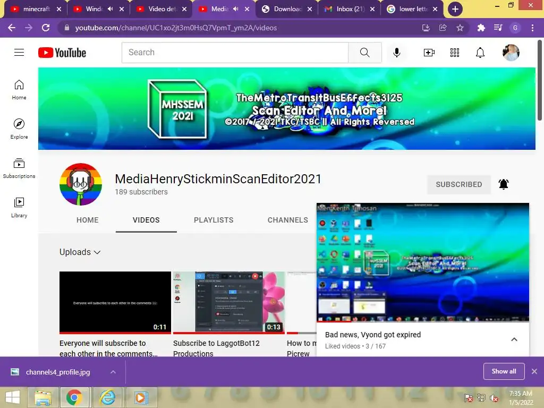544x408 pixels.
Task: Open the Create video camera icon
Action: 429,53
